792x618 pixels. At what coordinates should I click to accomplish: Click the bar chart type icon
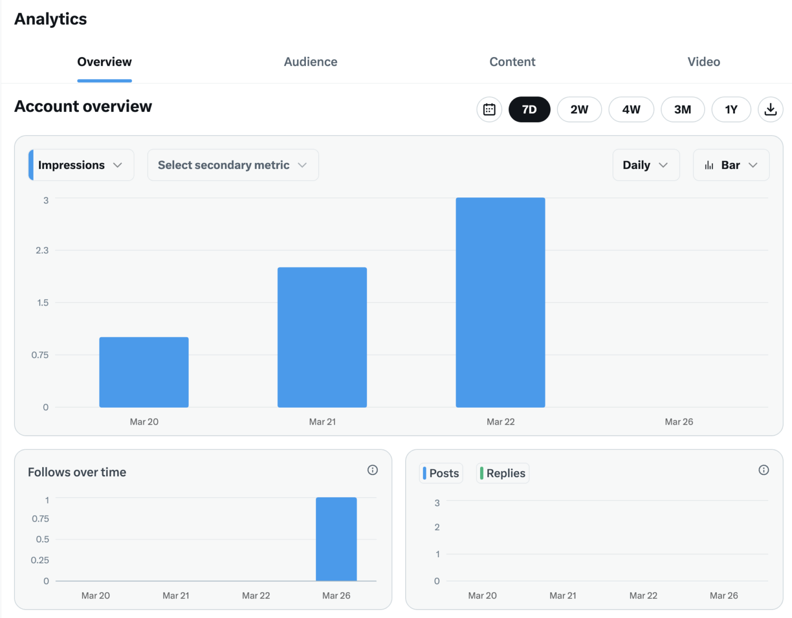709,165
